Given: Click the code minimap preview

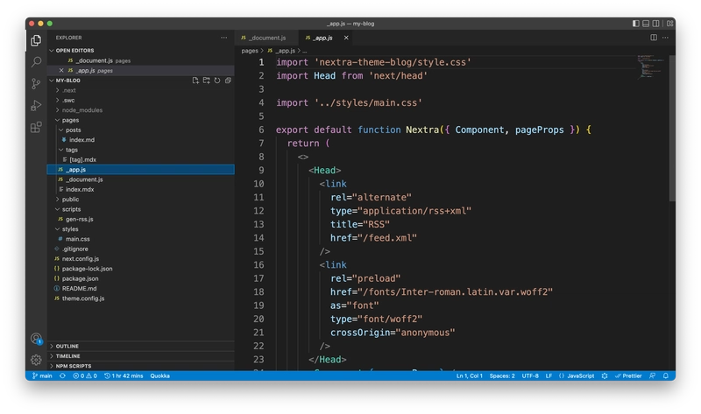Looking at the screenshot, I should (650, 67).
